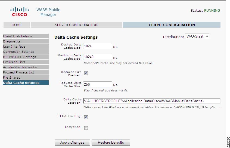This screenshot has width=230, height=148.
Task: Open Proxied Process List
Action: [x=26, y=72]
